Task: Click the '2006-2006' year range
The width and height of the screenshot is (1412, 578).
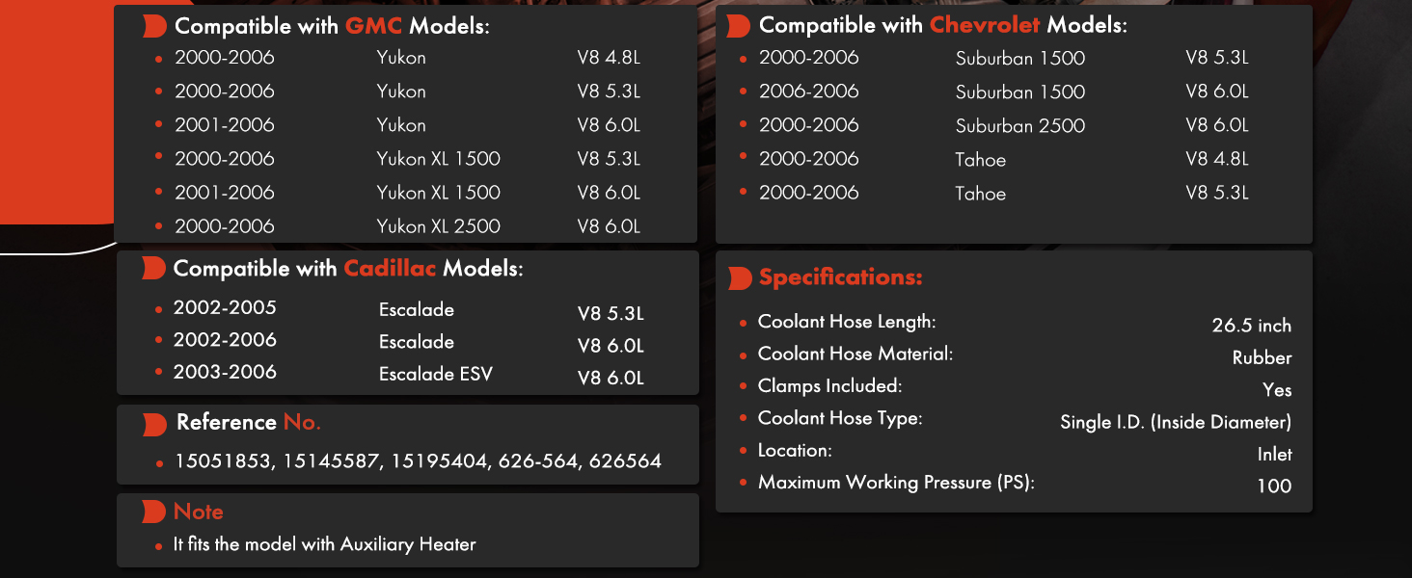Action: pyautogui.click(x=809, y=92)
